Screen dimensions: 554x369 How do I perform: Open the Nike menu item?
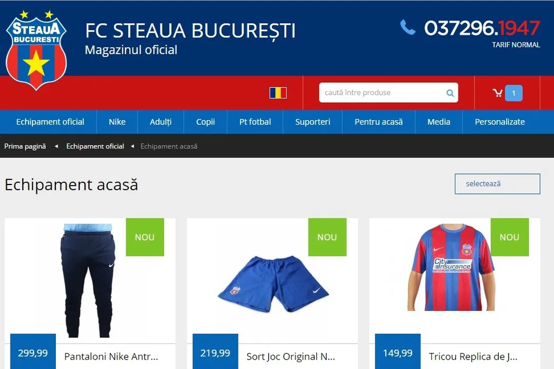(117, 122)
